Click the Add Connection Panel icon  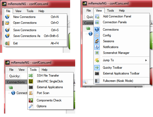coord(97,16)
